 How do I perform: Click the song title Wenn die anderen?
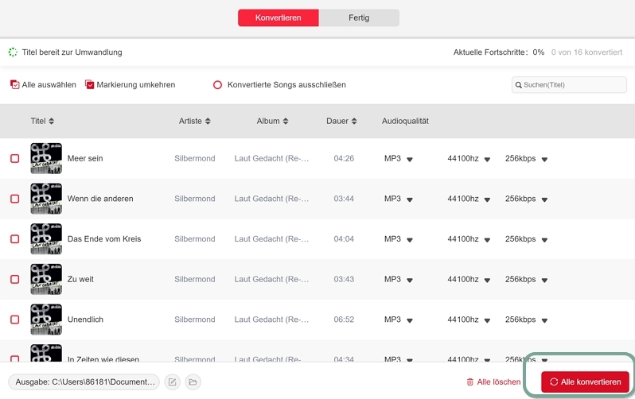(100, 199)
